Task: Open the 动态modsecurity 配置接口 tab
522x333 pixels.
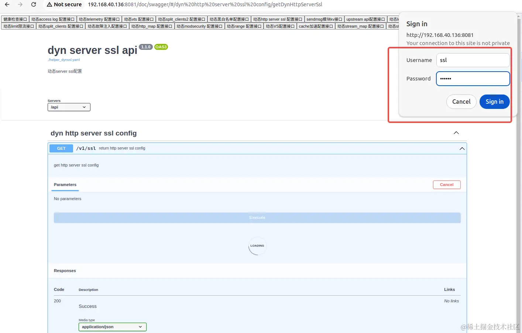Action: 199,26
